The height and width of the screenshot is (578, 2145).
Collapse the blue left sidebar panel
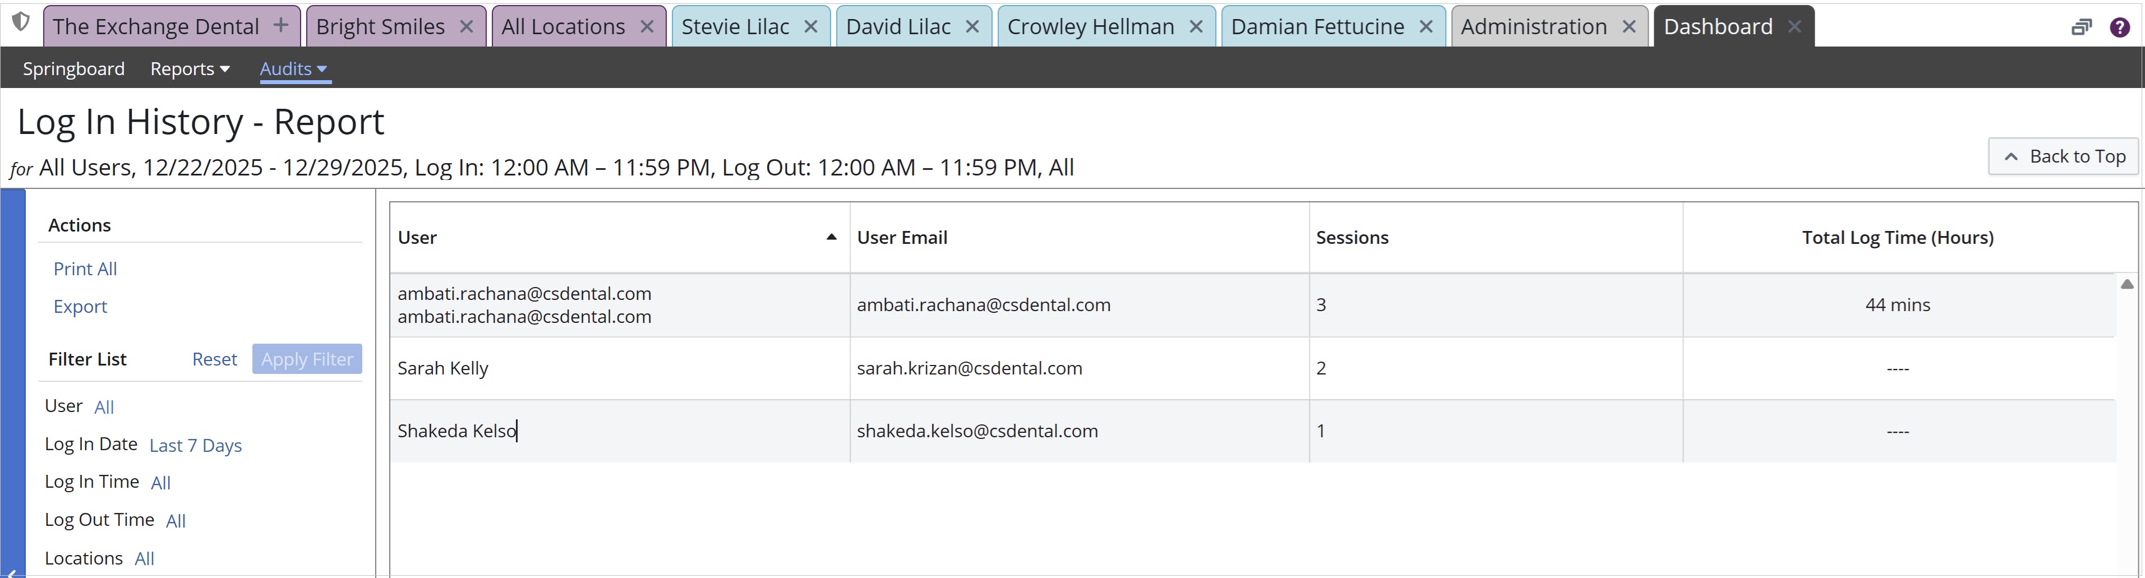coord(12,571)
